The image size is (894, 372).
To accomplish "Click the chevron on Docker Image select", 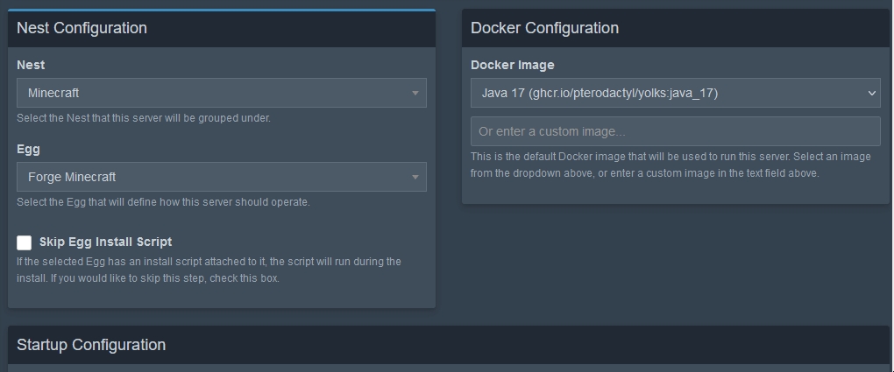I will tap(871, 93).
